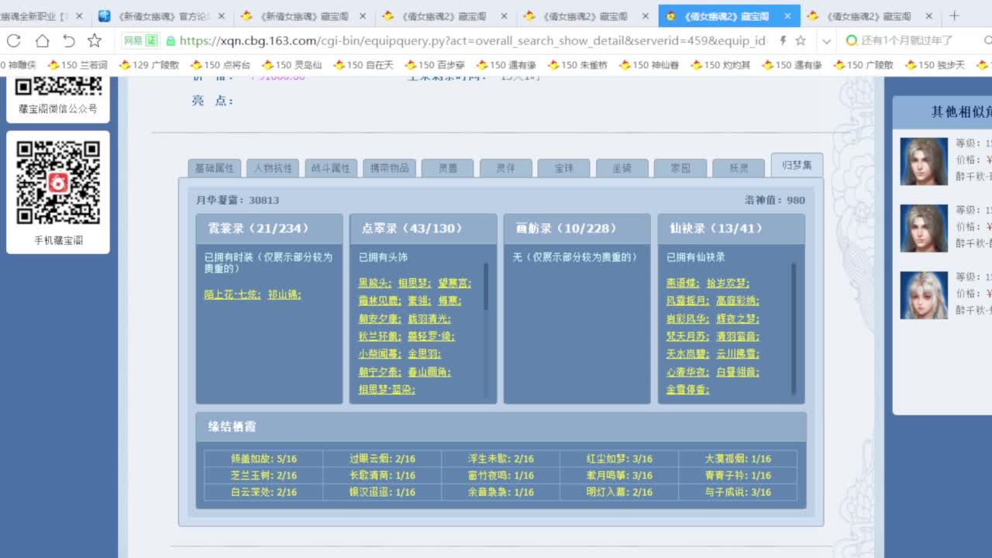This screenshot has width=992, height=558.
Task: Open the 携带物品 tab
Action: 389,168
